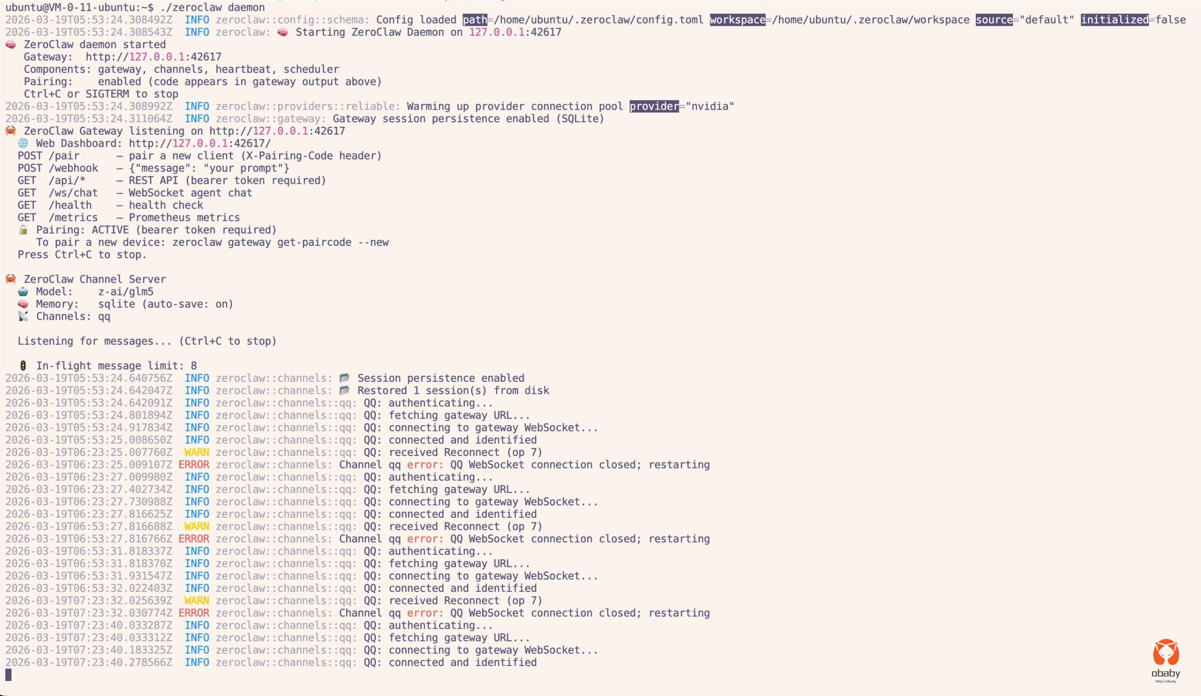Viewport: 1201px width, 696px height.
Task: Click the './zeroclaw daemon' command text
Action: point(212,7)
